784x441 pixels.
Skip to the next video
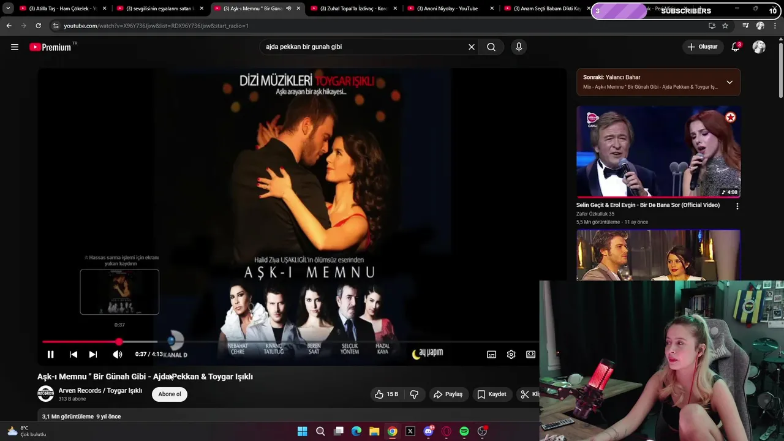pyautogui.click(x=93, y=354)
